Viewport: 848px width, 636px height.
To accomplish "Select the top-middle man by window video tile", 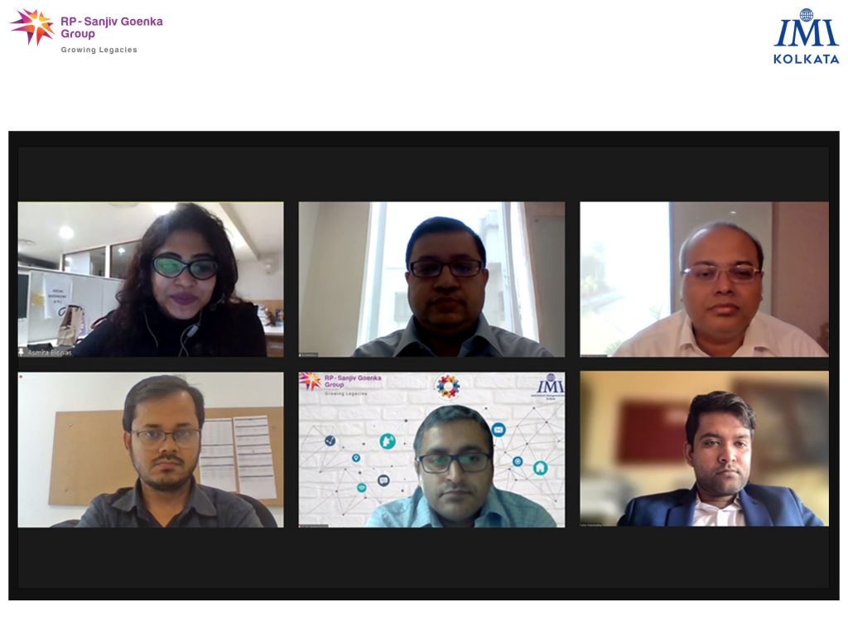I will 431,280.
